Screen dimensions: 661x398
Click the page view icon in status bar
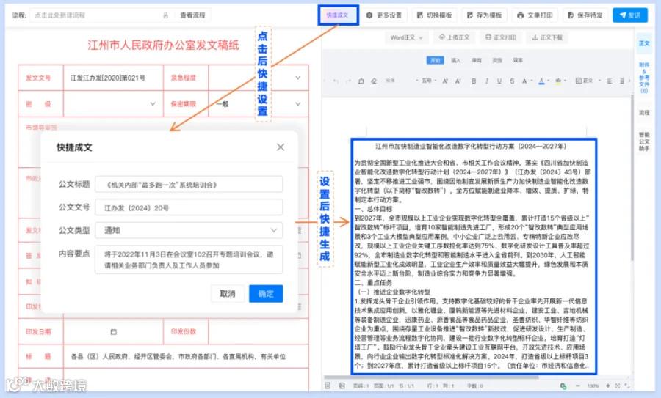tap(328, 386)
